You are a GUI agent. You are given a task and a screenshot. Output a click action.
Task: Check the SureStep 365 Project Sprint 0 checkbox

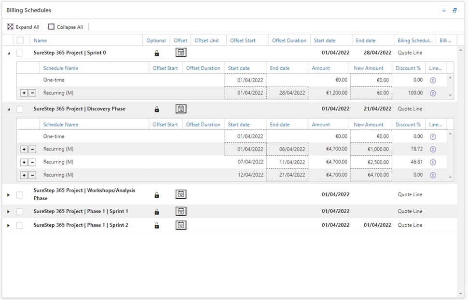pos(20,53)
